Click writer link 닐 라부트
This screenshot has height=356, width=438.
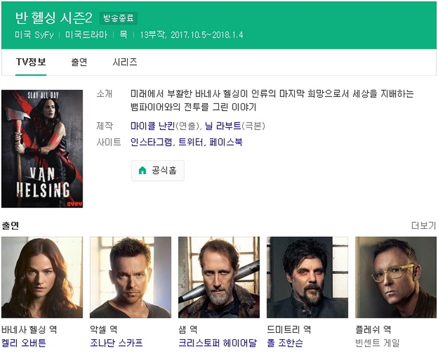223,126
